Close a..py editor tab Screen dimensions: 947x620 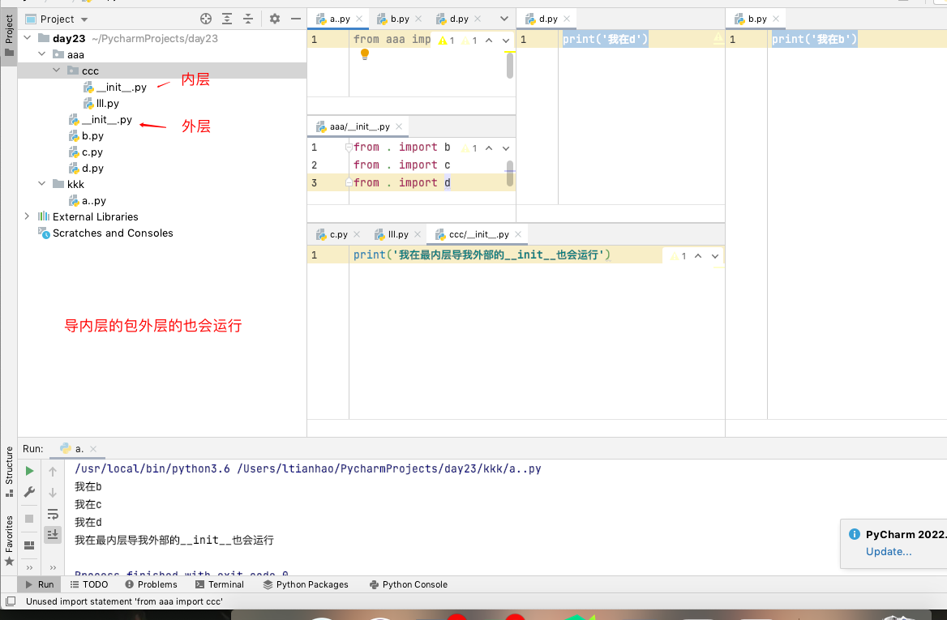359,19
